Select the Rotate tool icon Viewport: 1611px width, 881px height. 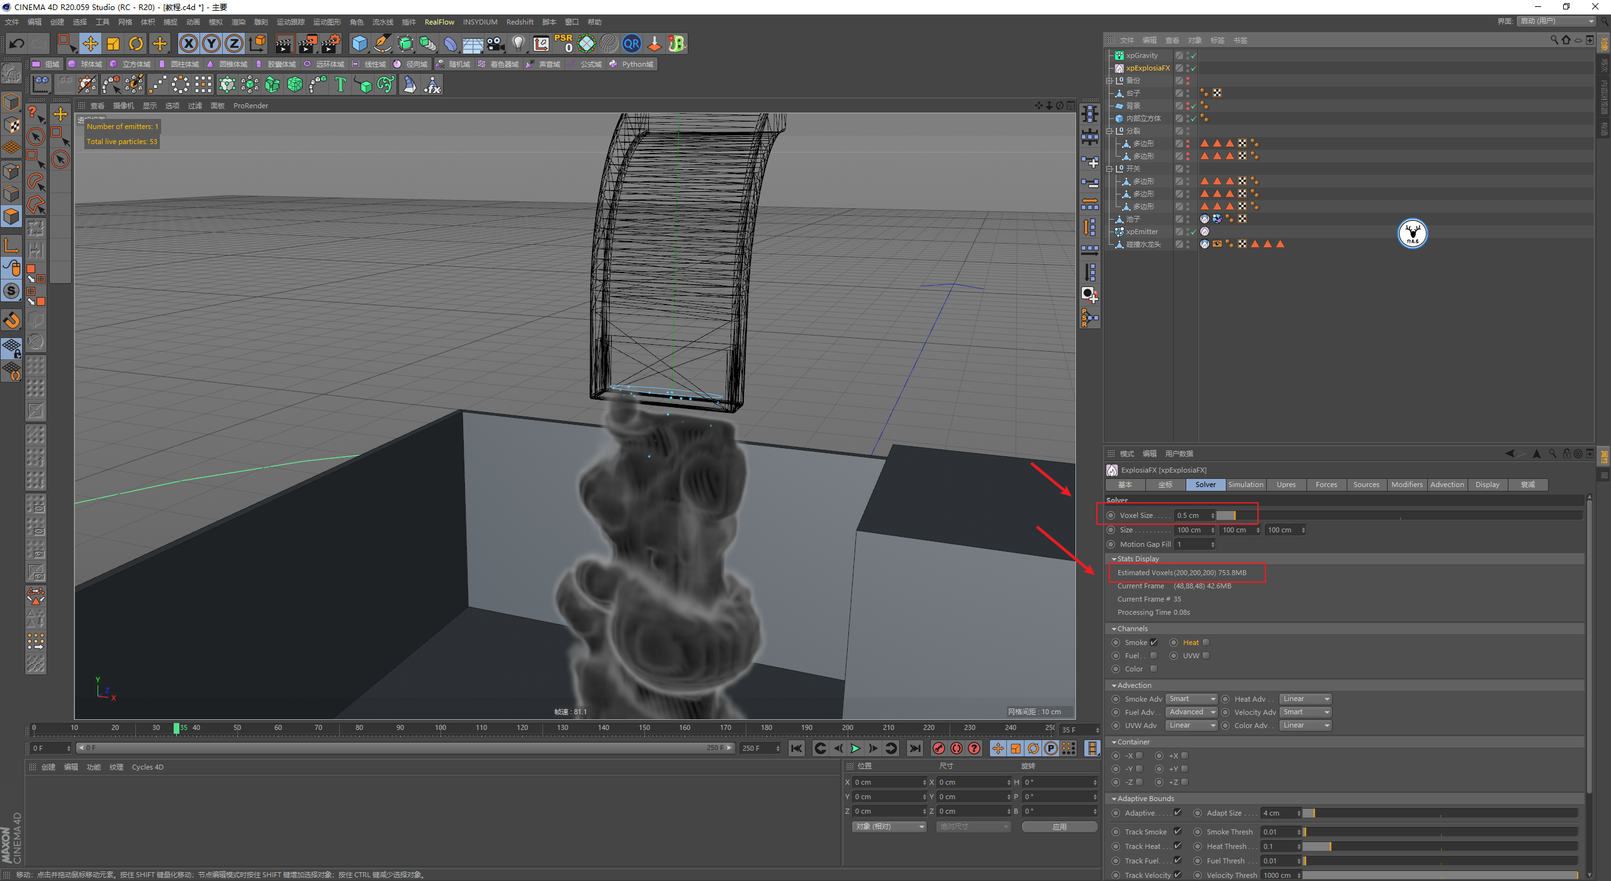tap(136, 43)
